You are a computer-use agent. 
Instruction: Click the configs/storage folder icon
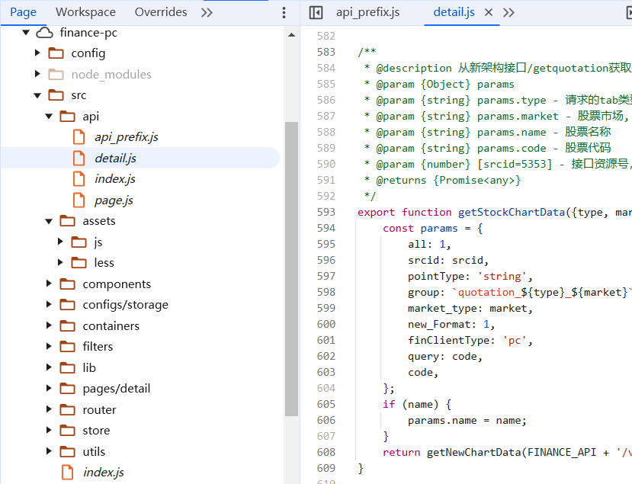(67, 305)
